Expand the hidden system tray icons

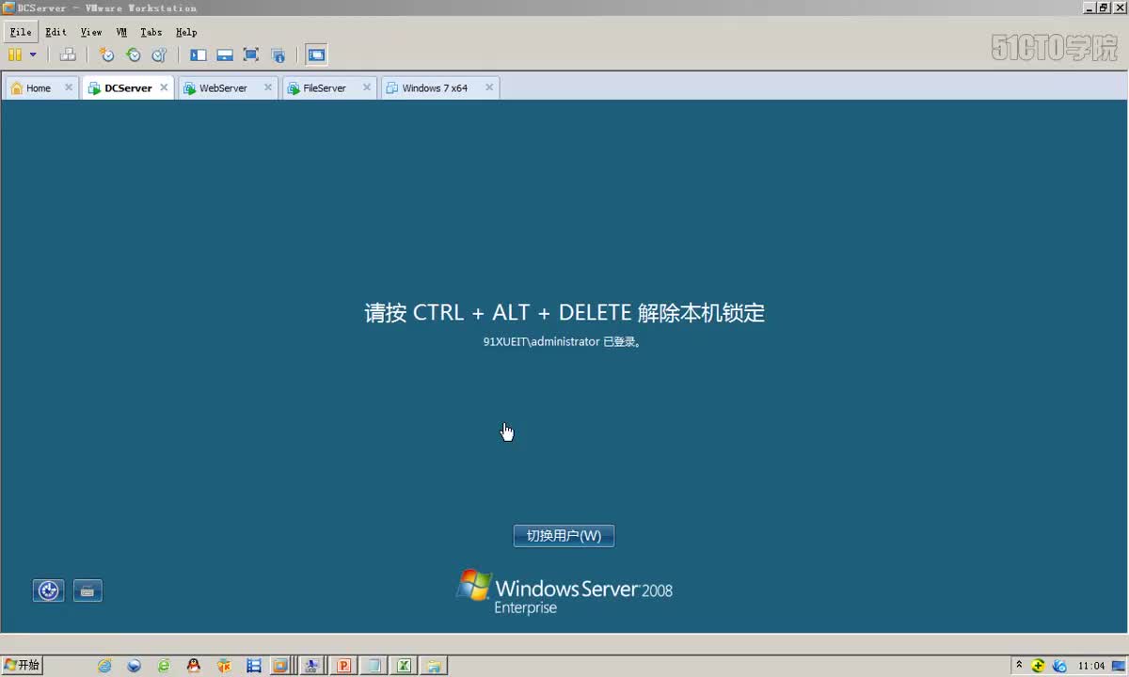click(x=1019, y=666)
